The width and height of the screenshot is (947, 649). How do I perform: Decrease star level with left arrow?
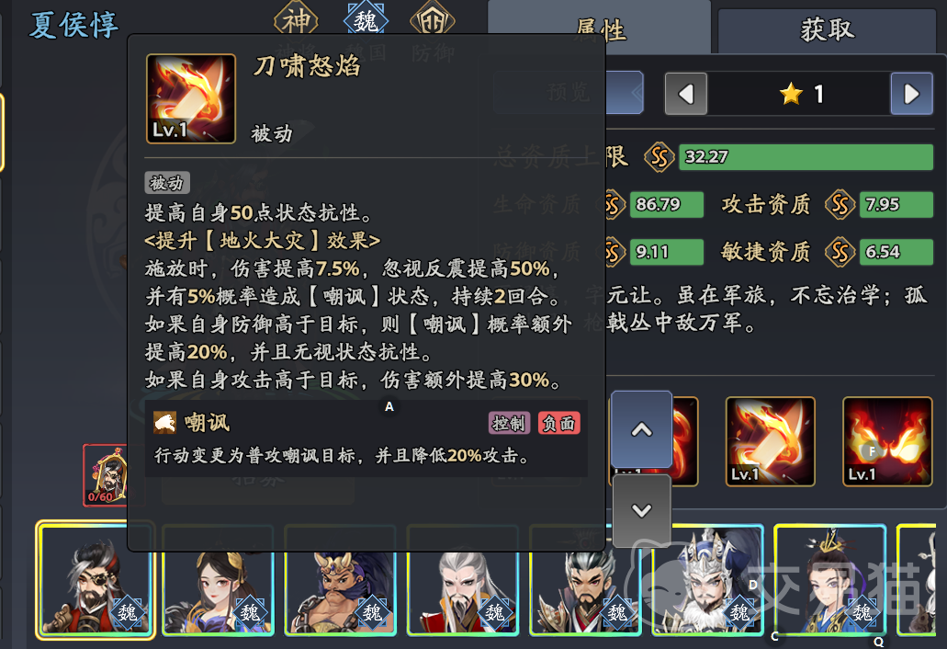click(686, 94)
